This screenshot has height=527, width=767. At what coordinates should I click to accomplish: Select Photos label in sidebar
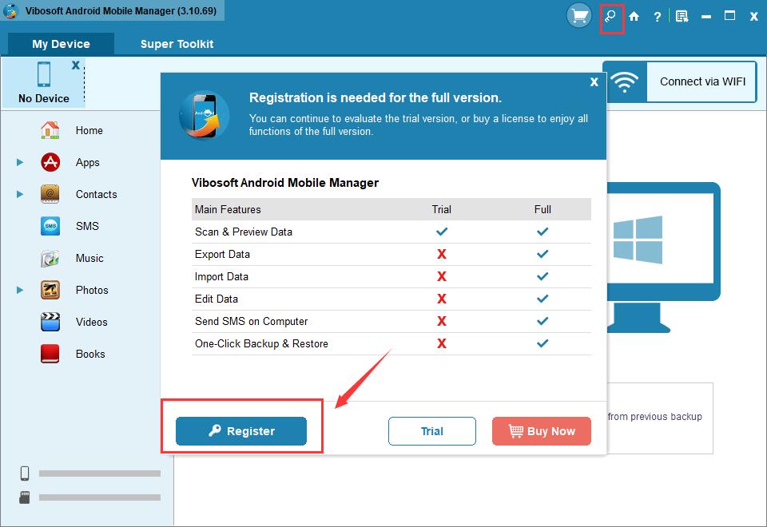click(92, 291)
